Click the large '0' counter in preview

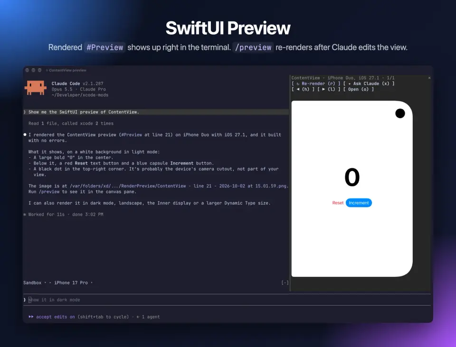click(x=352, y=177)
